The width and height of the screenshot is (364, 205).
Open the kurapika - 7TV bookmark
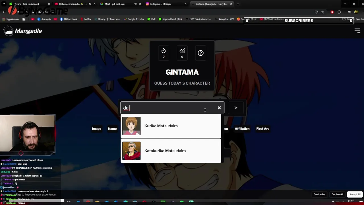point(224,19)
